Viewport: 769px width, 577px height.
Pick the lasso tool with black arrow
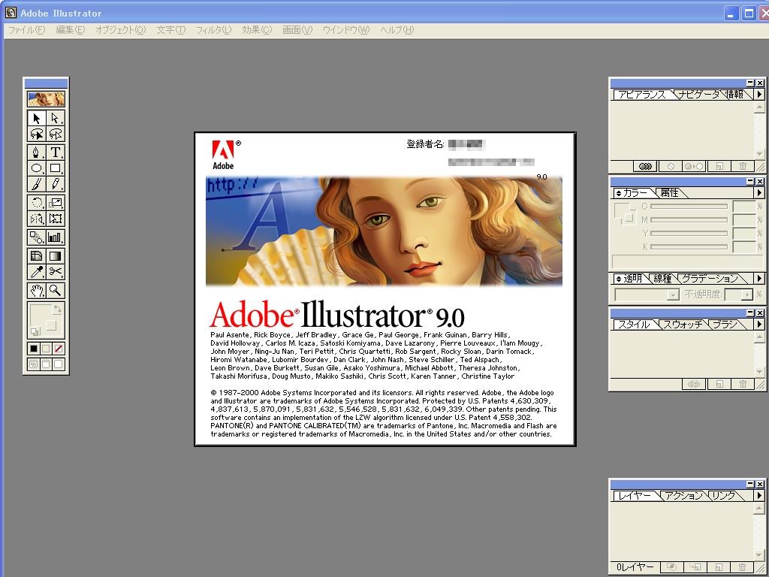tap(36, 134)
